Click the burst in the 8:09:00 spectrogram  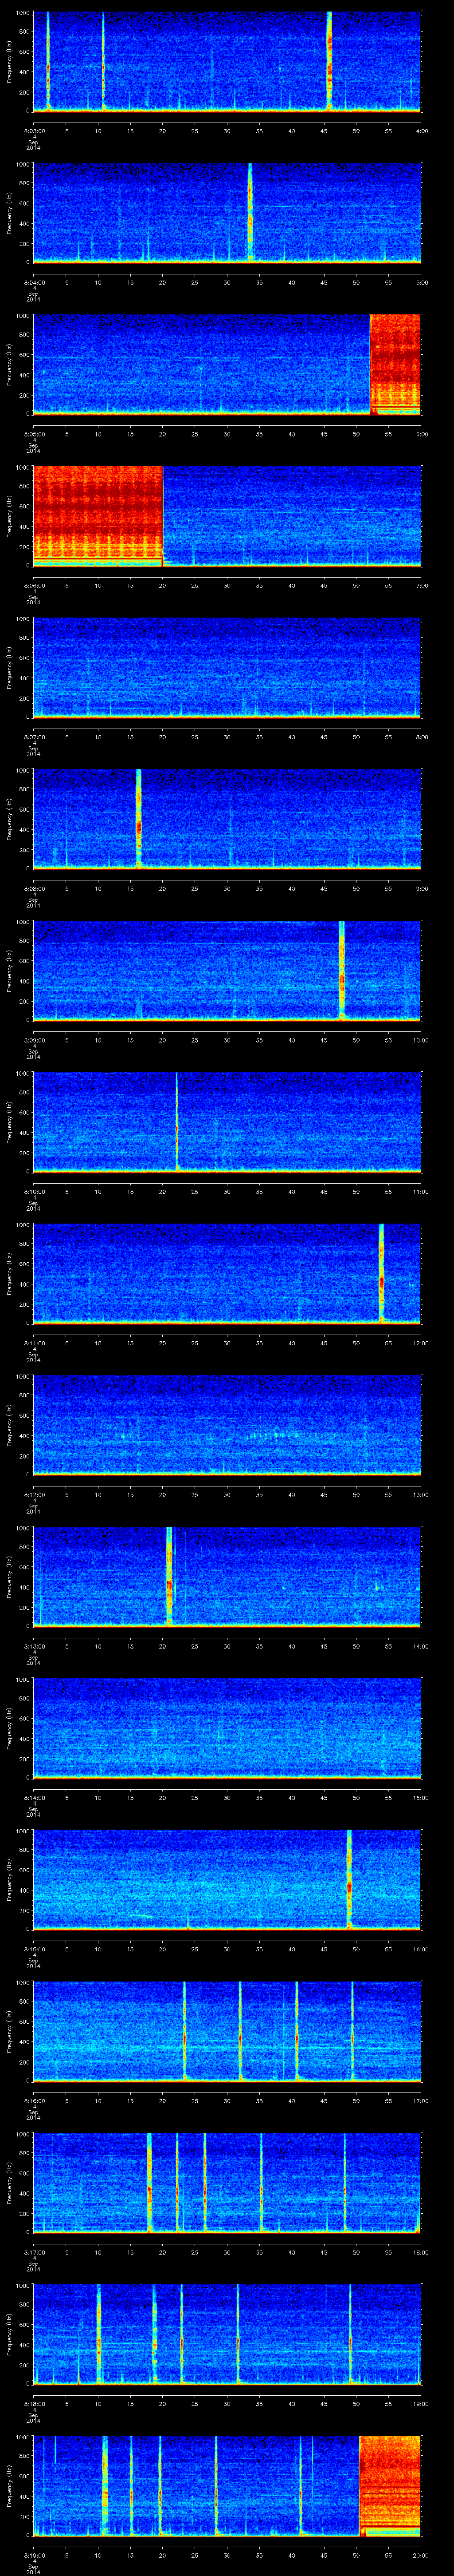(x=341, y=970)
